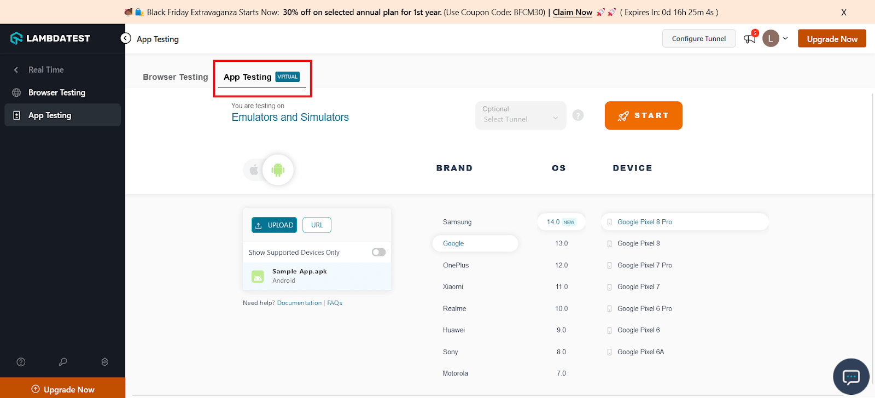
Task: Select OS version 9.0
Action: coord(562,330)
